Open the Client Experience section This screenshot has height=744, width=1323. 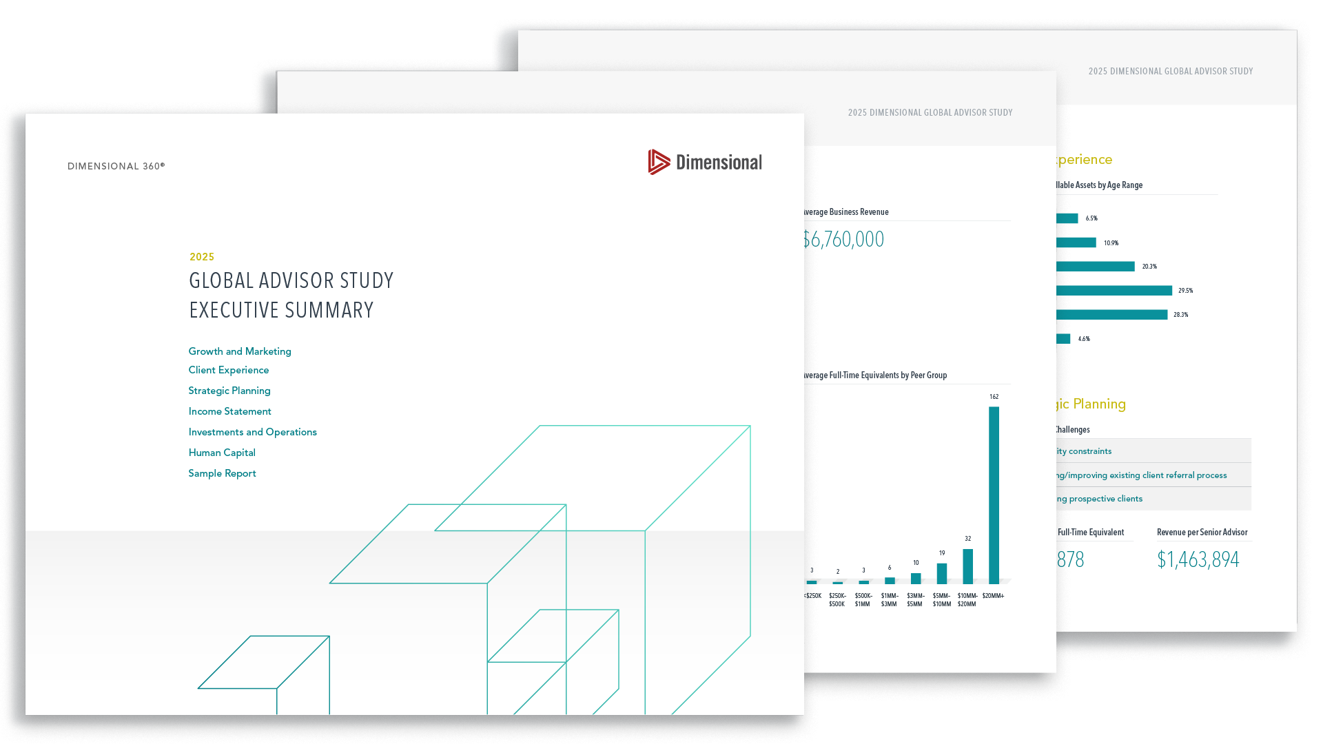pyautogui.click(x=228, y=370)
